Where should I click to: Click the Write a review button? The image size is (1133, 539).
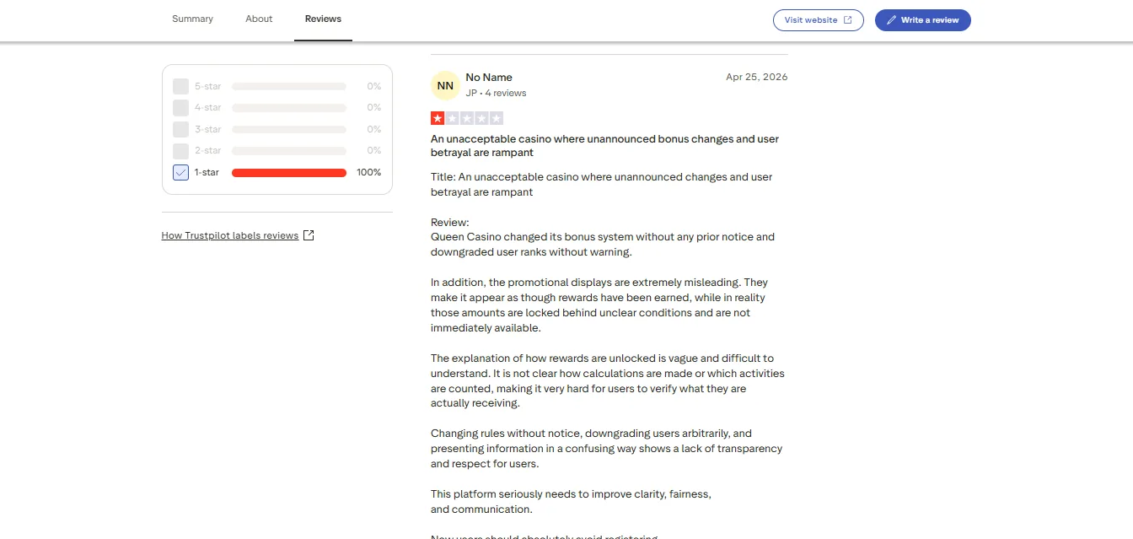[x=922, y=20]
